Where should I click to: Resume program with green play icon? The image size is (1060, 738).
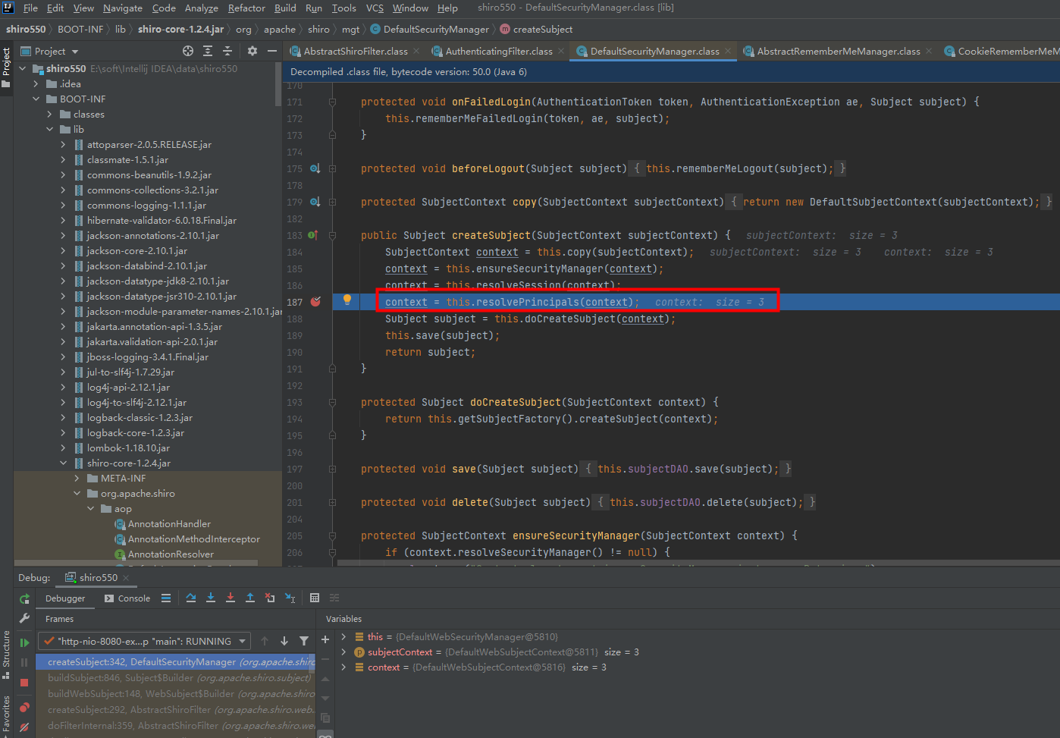(24, 642)
